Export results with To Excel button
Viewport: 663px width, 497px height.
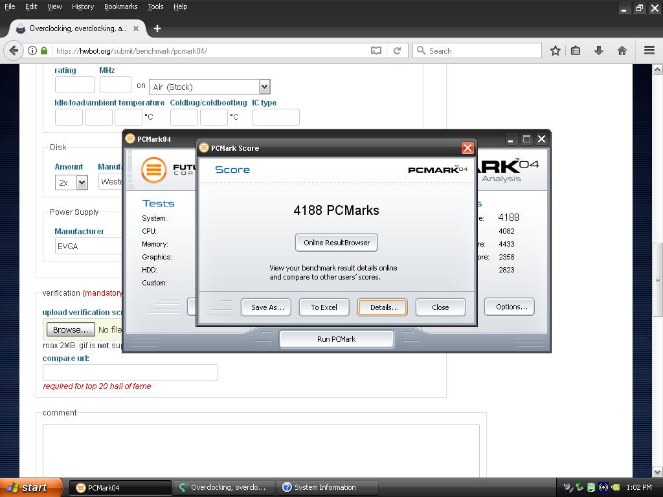[x=324, y=307]
